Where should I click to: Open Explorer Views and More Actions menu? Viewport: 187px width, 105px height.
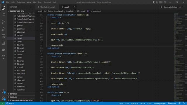pos(32,7)
